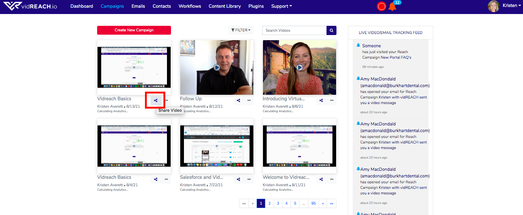
Task: Open the notifications bell with 12 badge
Action: pos(392,6)
